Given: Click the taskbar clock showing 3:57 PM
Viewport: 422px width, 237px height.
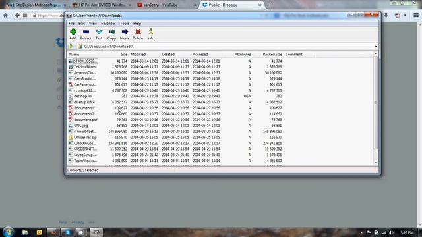Looking at the screenshot, I should [407, 232].
